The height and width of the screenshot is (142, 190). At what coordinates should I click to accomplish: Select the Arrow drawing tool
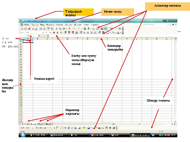(54, 128)
